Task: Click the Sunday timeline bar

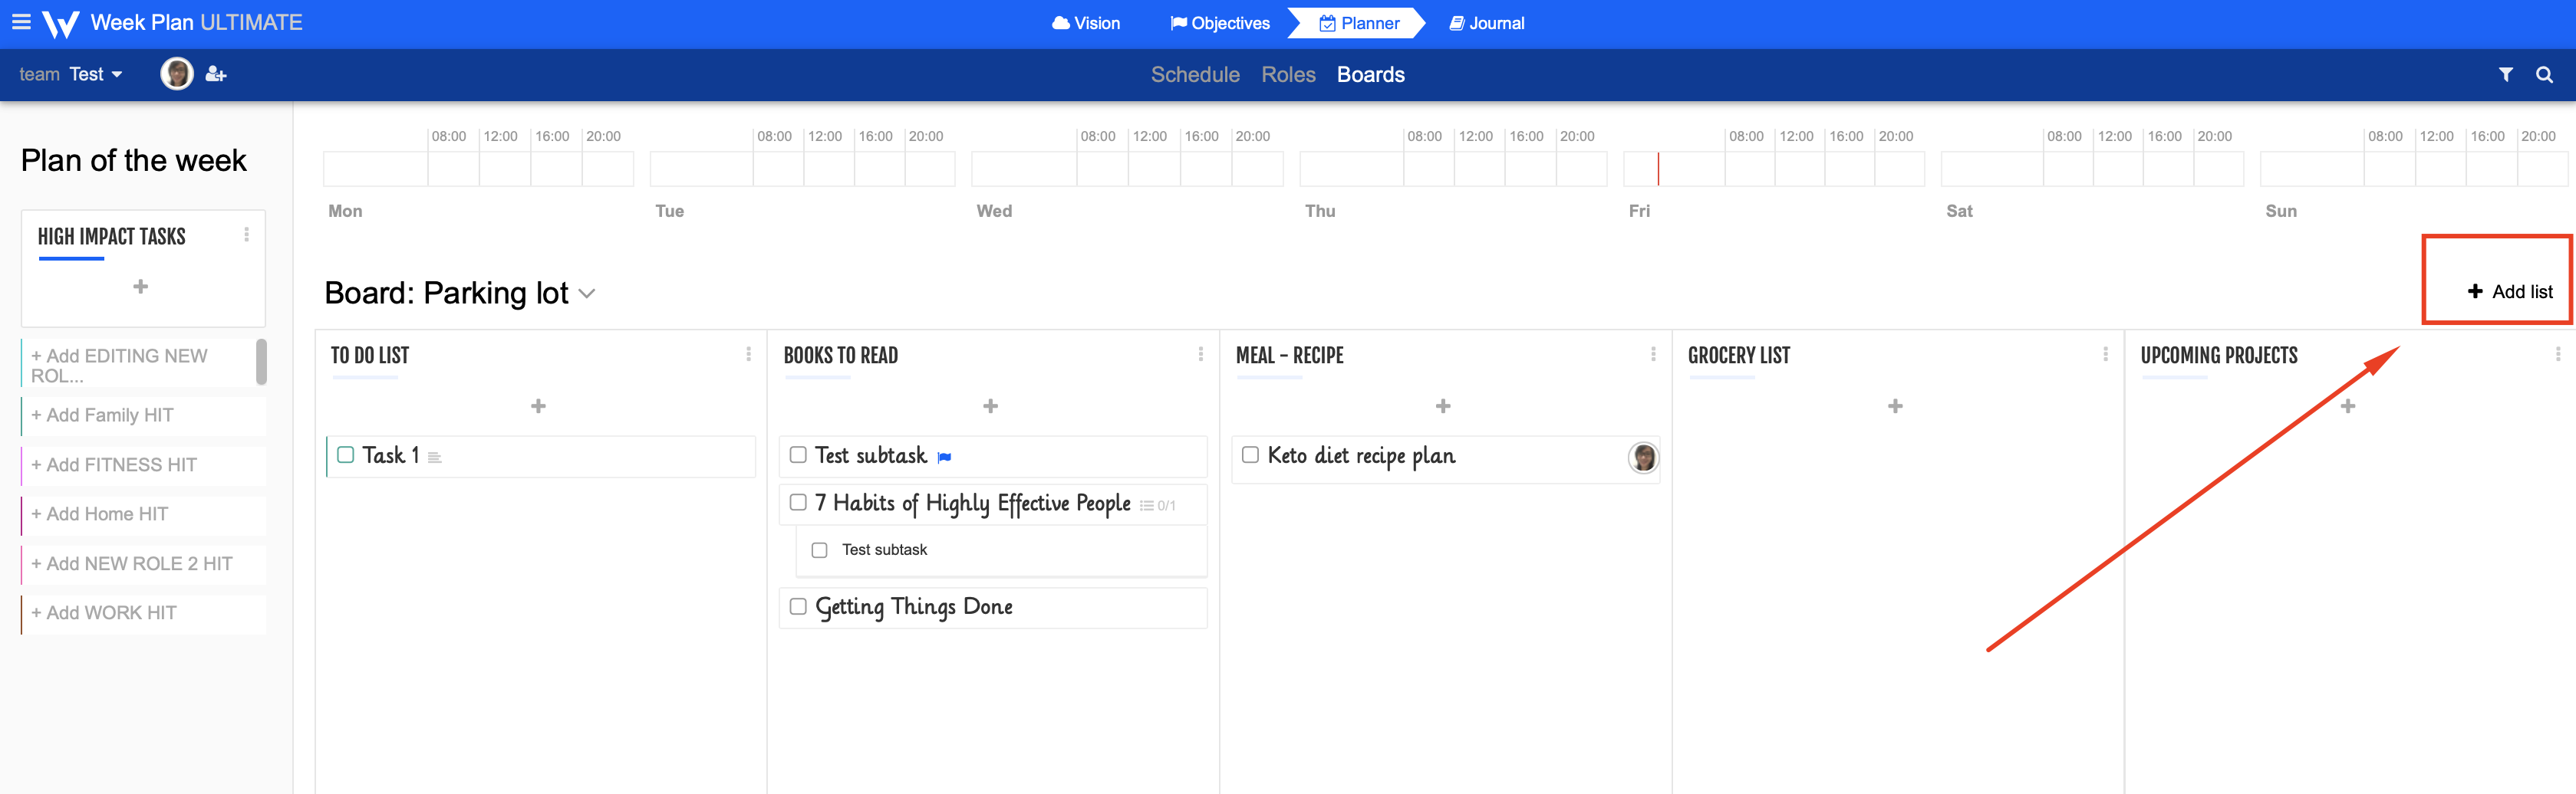Action: point(2413,169)
